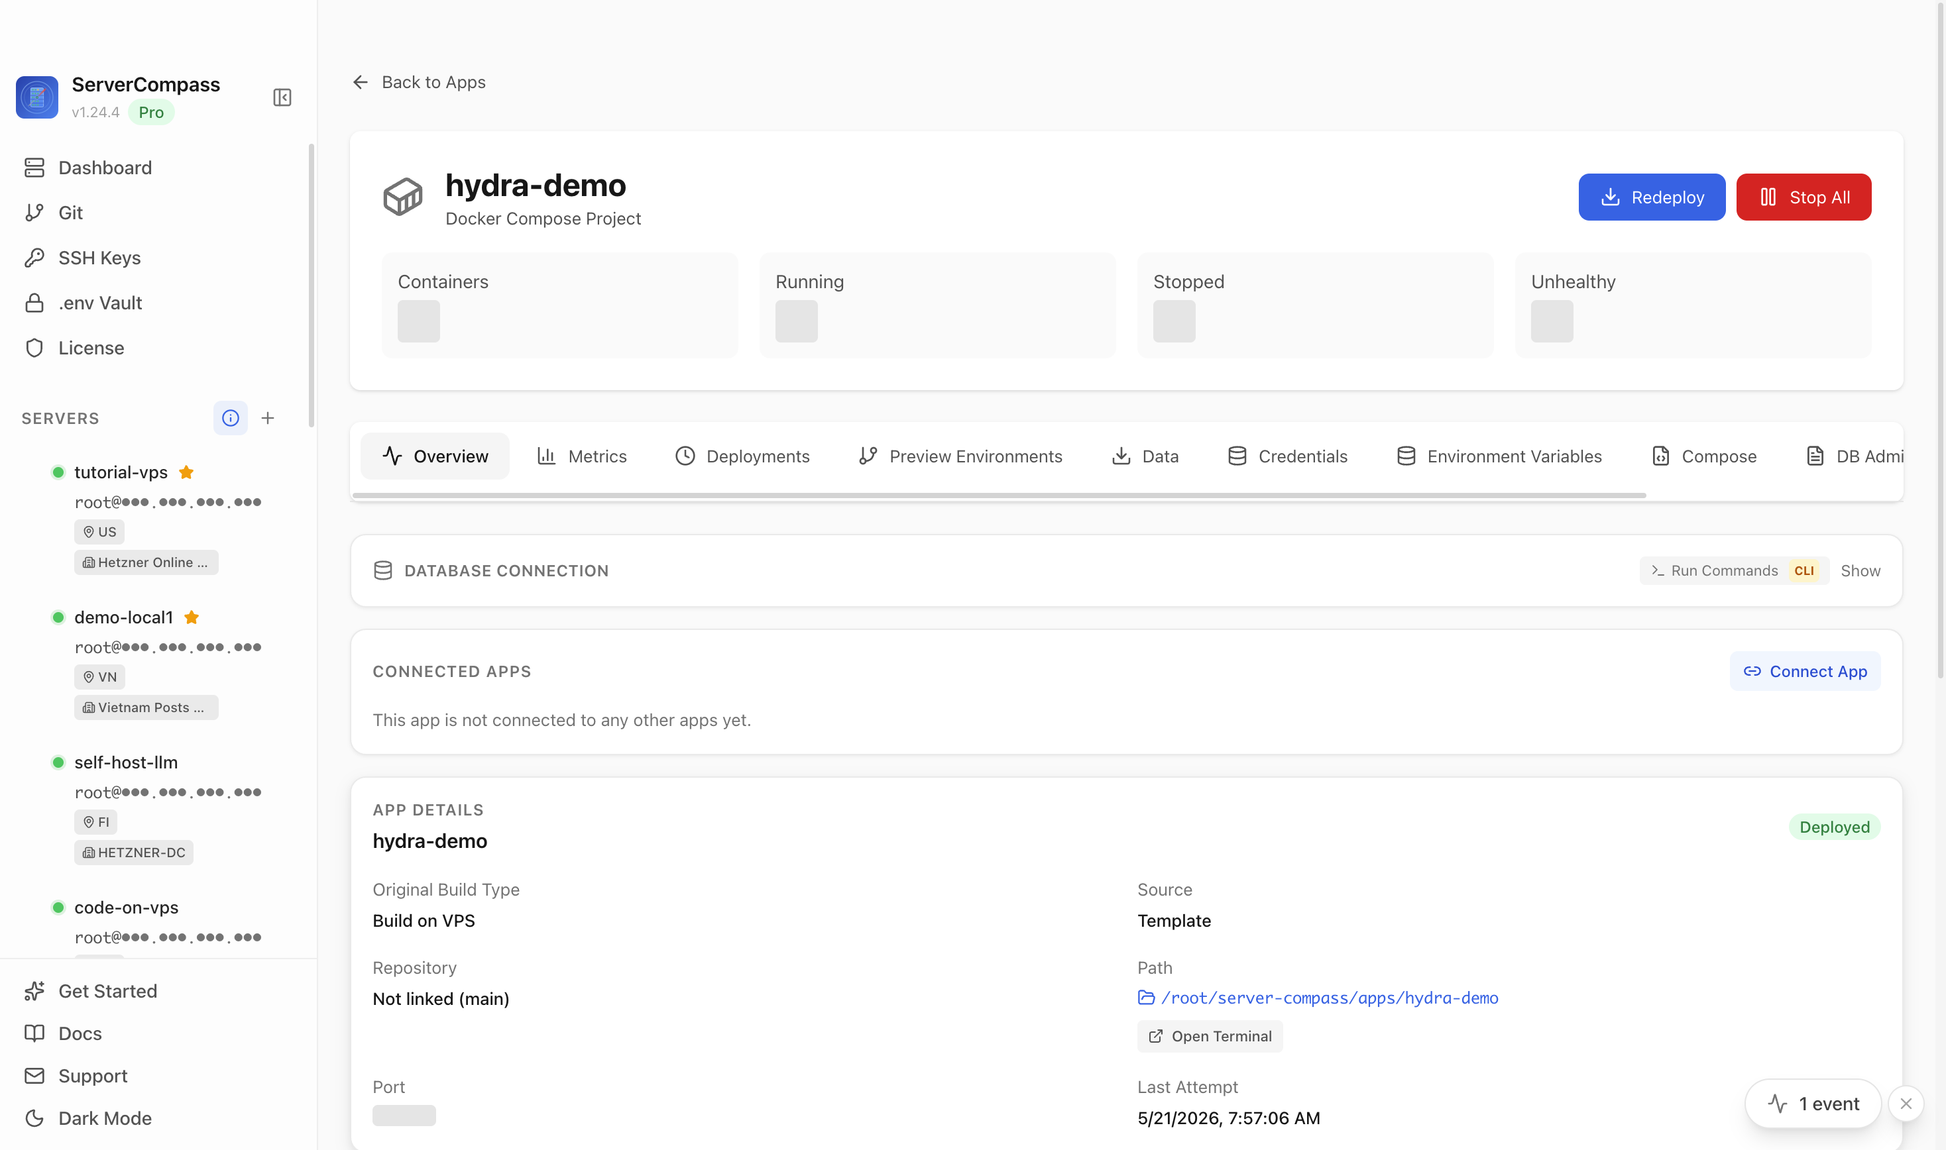Switch to the Metrics tab
This screenshot has height=1150, width=1946.
coord(581,456)
